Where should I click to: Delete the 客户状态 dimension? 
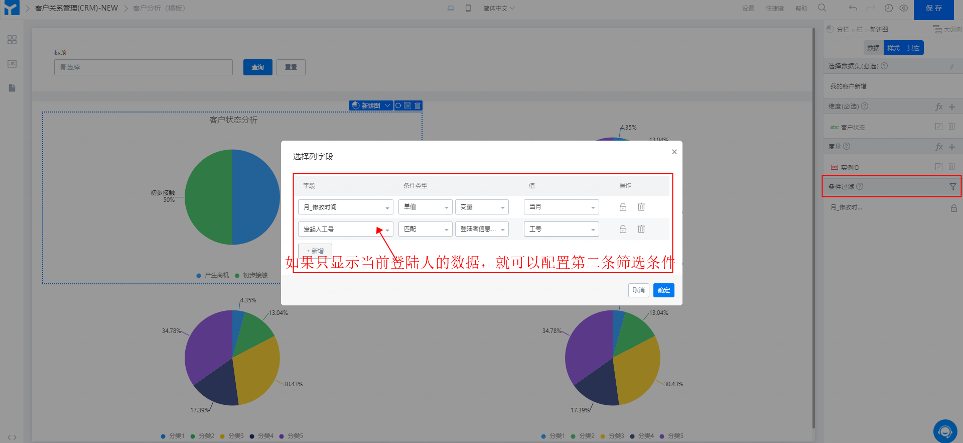pos(951,127)
